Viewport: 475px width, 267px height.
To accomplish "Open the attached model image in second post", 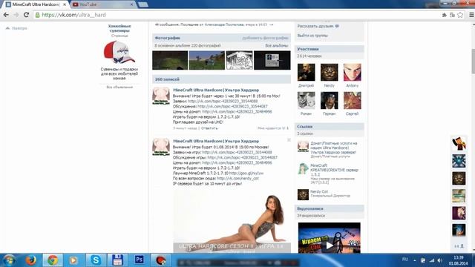I will tap(232, 222).
